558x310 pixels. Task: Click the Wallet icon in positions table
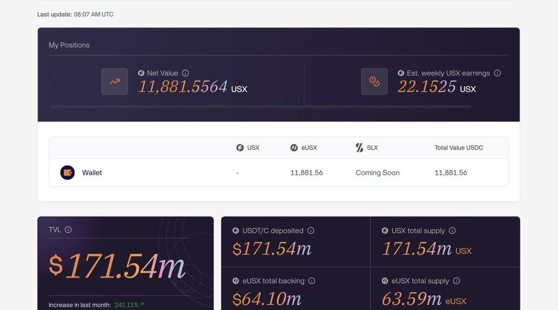(68, 173)
